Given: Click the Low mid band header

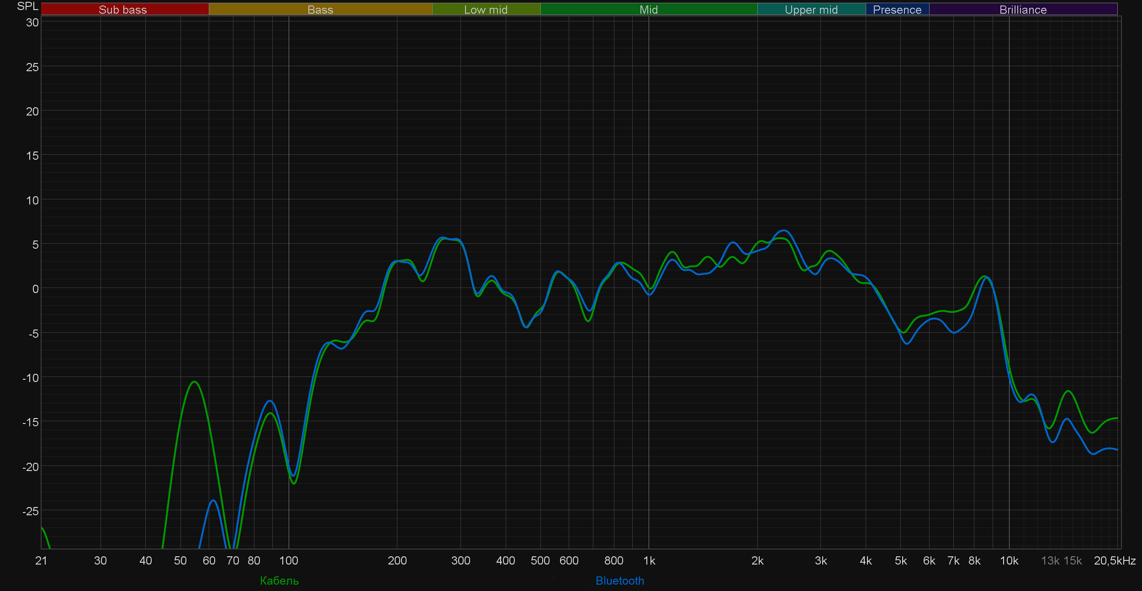Looking at the screenshot, I should pos(486,10).
